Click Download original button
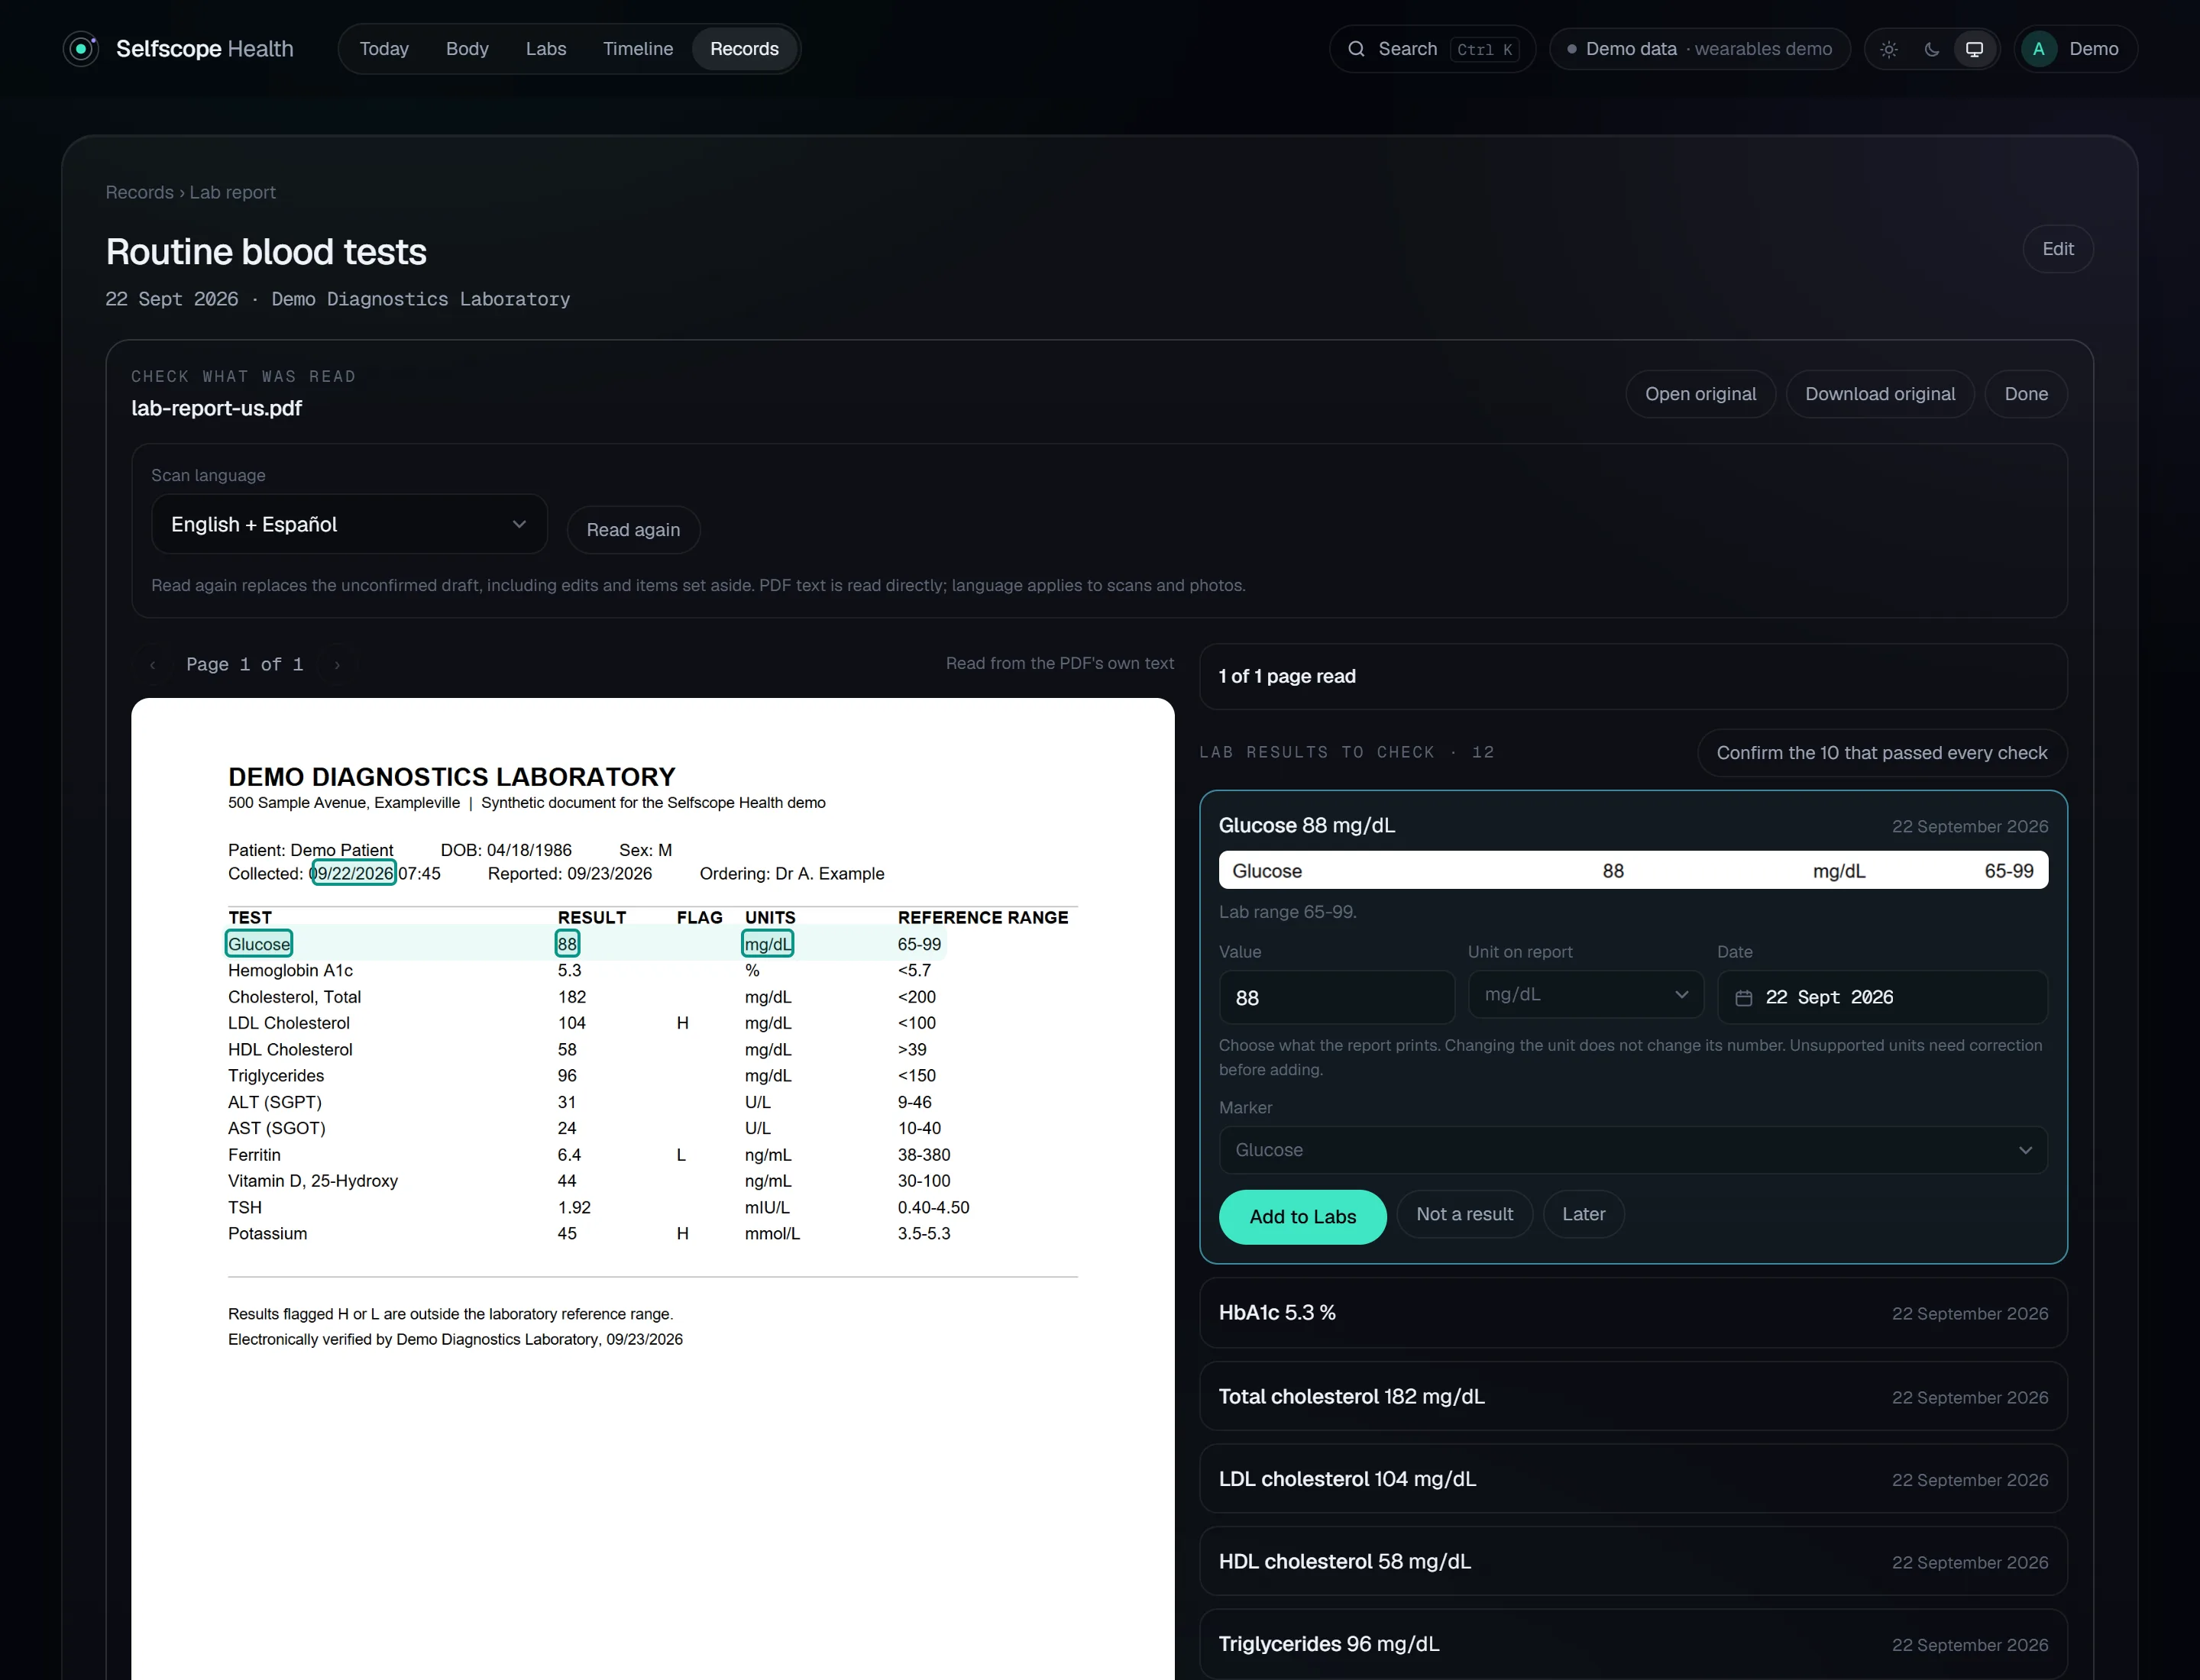 [1879, 394]
